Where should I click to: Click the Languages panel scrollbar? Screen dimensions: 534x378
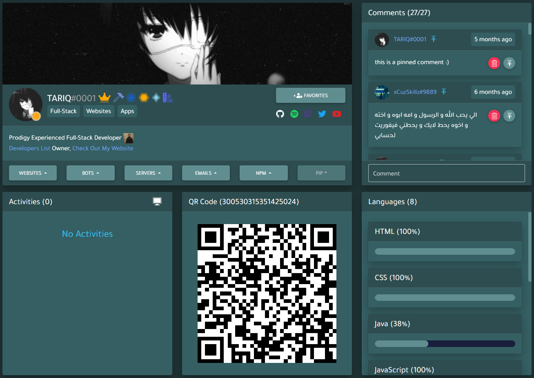tap(530, 247)
